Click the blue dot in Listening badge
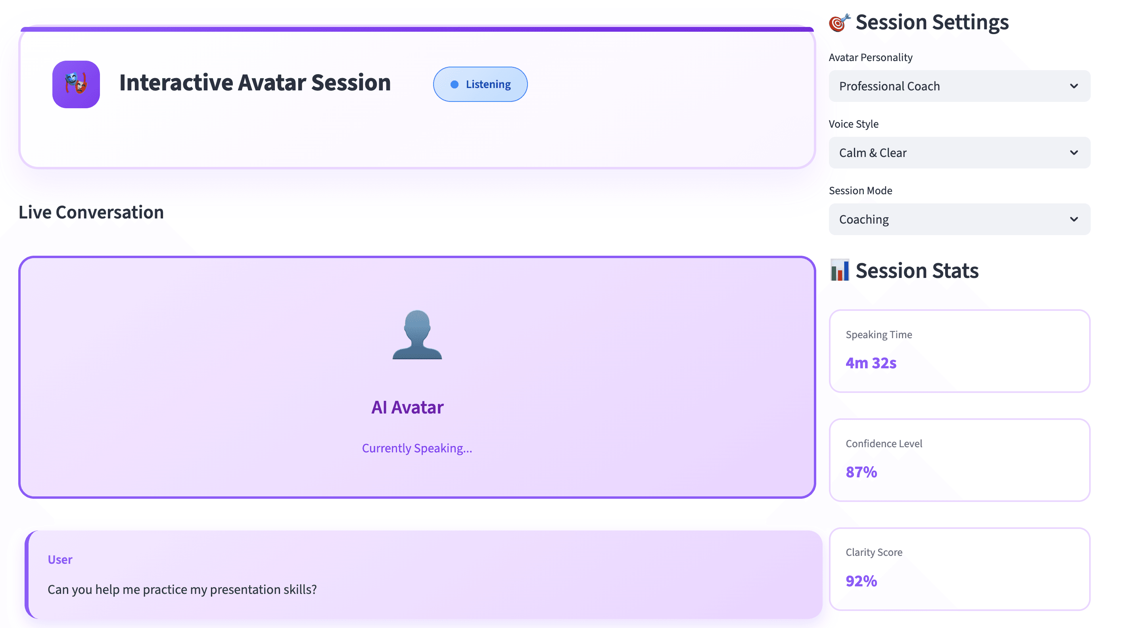The width and height of the screenshot is (1128, 628). pos(454,84)
